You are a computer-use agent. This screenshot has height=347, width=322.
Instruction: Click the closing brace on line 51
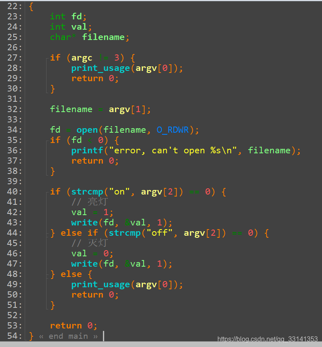[x=52, y=305]
